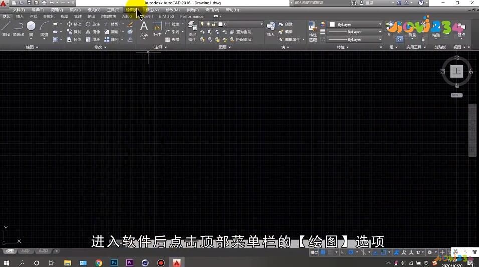The width and height of the screenshot is (479, 267).
Task: Click the Make Current layer (置为当前) tool
Action: (241, 32)
